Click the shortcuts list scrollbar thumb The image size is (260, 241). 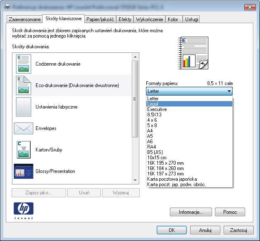[x=135, y=99]
